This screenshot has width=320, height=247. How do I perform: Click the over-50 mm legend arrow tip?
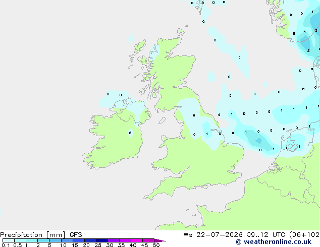tap(160, 240)
